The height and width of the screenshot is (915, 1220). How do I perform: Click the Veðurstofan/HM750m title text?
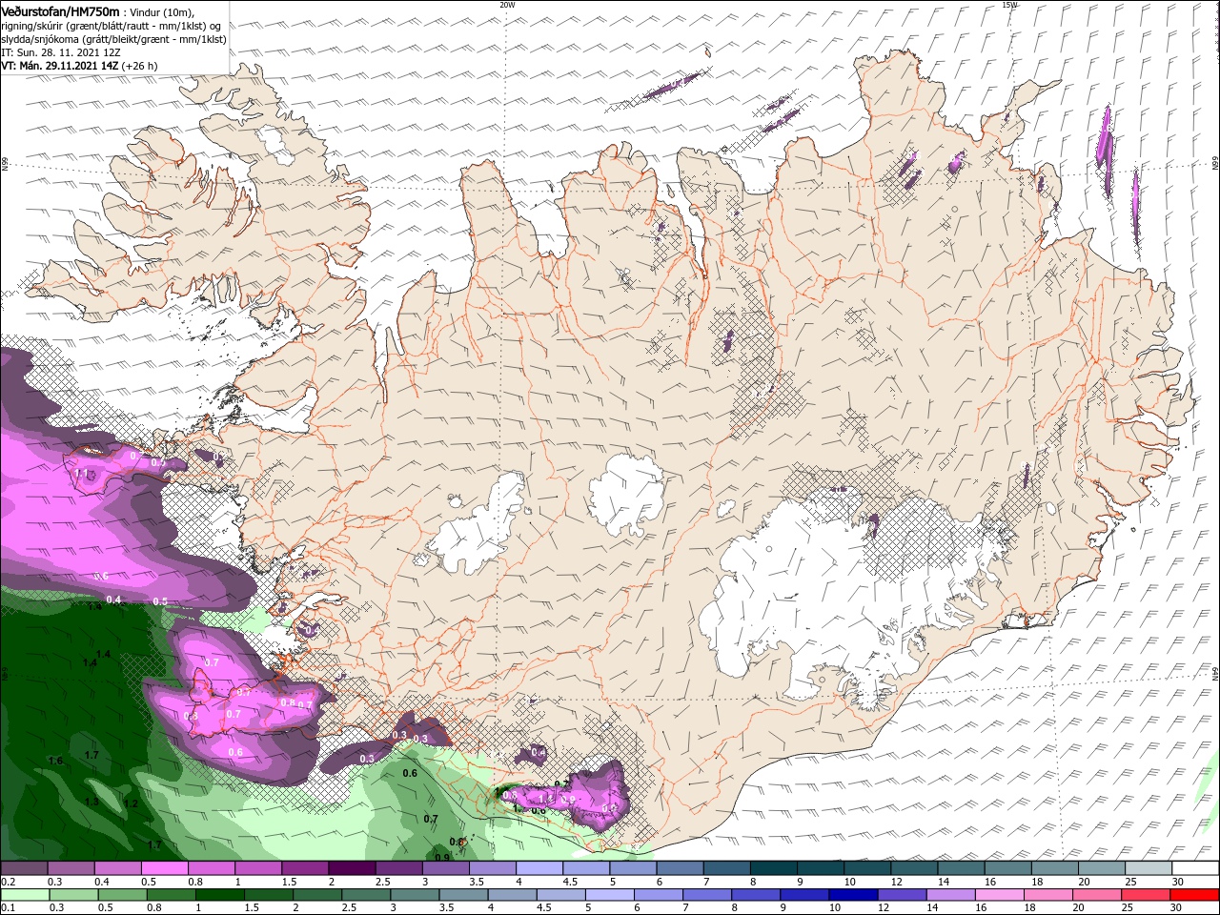coord(60,10)
